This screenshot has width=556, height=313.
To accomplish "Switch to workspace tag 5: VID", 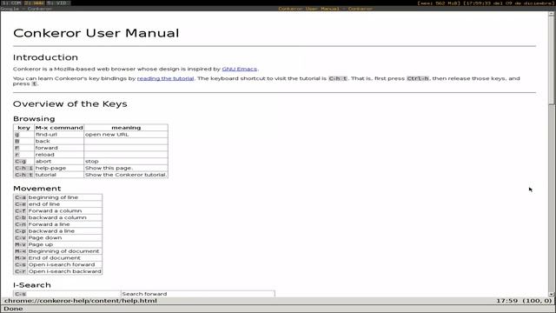I will (x=58, y=3).
